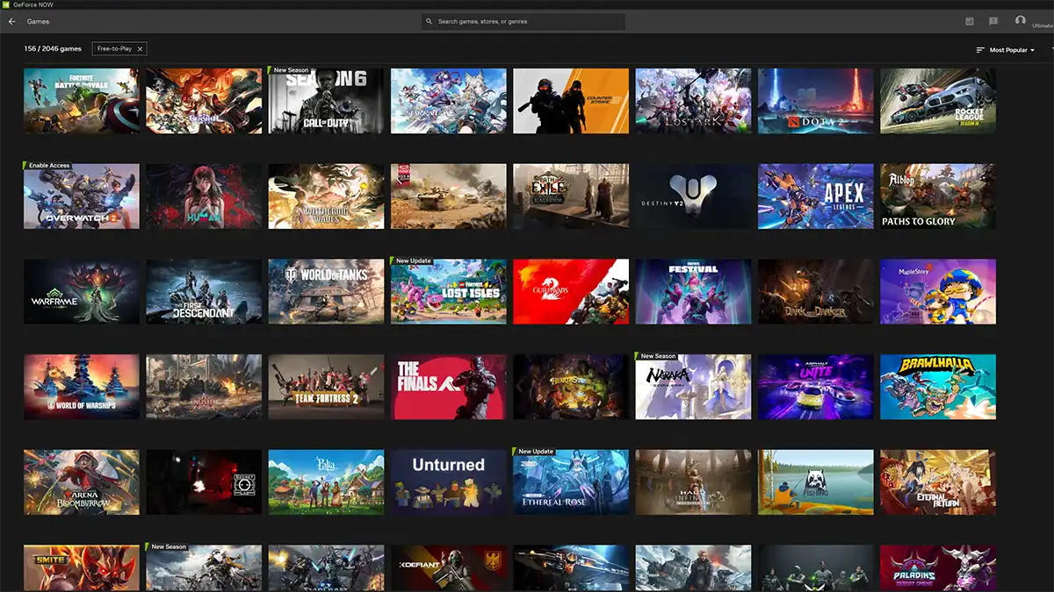
Task: Click the New Update badge on Lost Isles
Action: pos(413,260)
